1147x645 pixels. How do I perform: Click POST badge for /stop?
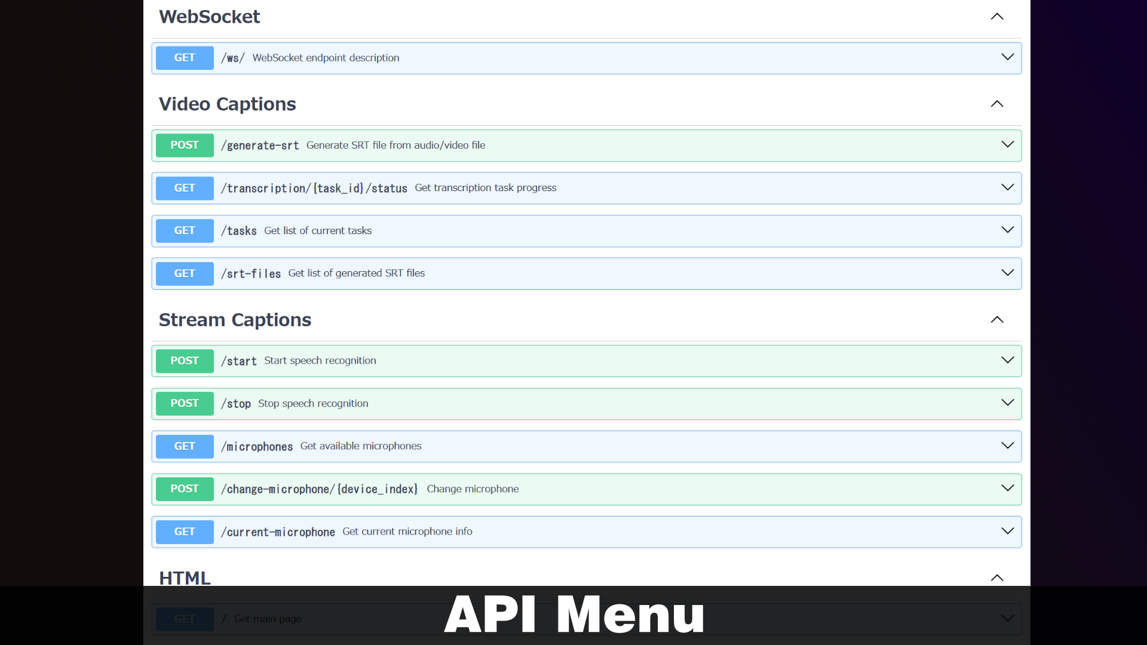tap(185, 404)
